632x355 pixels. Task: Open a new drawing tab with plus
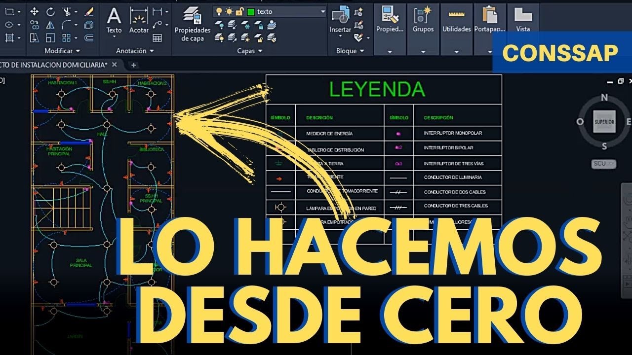click(x=133, y=65)
